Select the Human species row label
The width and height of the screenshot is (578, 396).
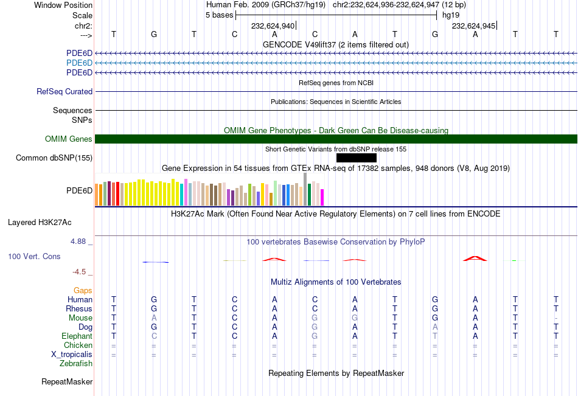point(80,299)
